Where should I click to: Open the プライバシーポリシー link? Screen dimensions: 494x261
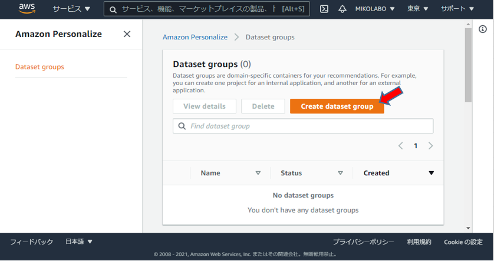coord(364,242)
